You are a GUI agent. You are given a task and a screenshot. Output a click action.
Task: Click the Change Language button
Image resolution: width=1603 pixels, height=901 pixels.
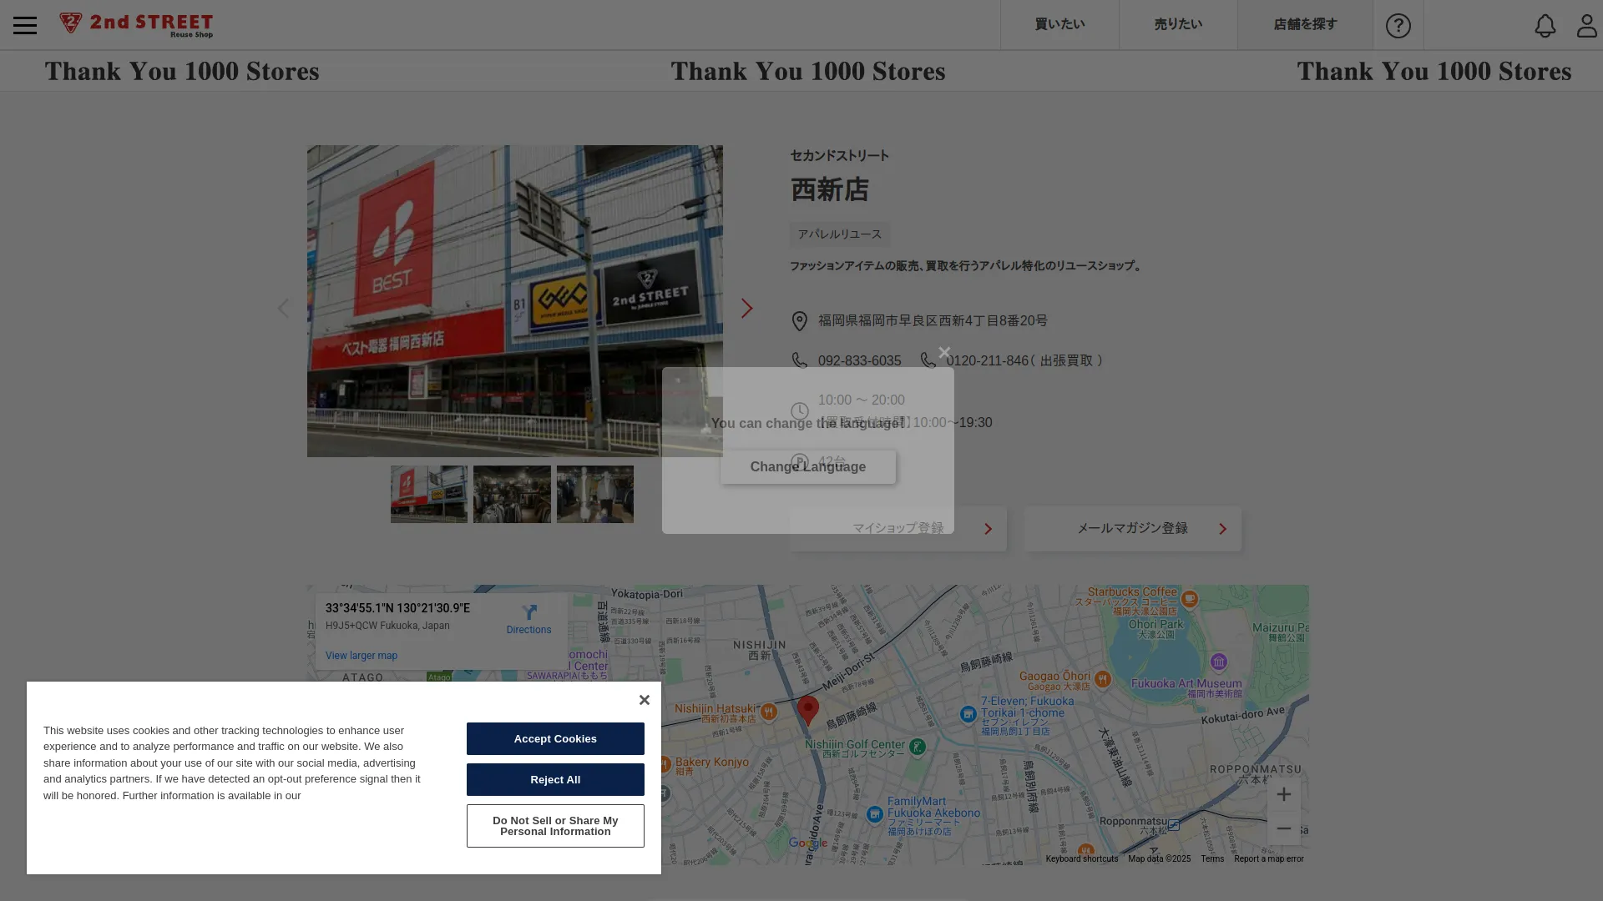[x=807, y=466]
